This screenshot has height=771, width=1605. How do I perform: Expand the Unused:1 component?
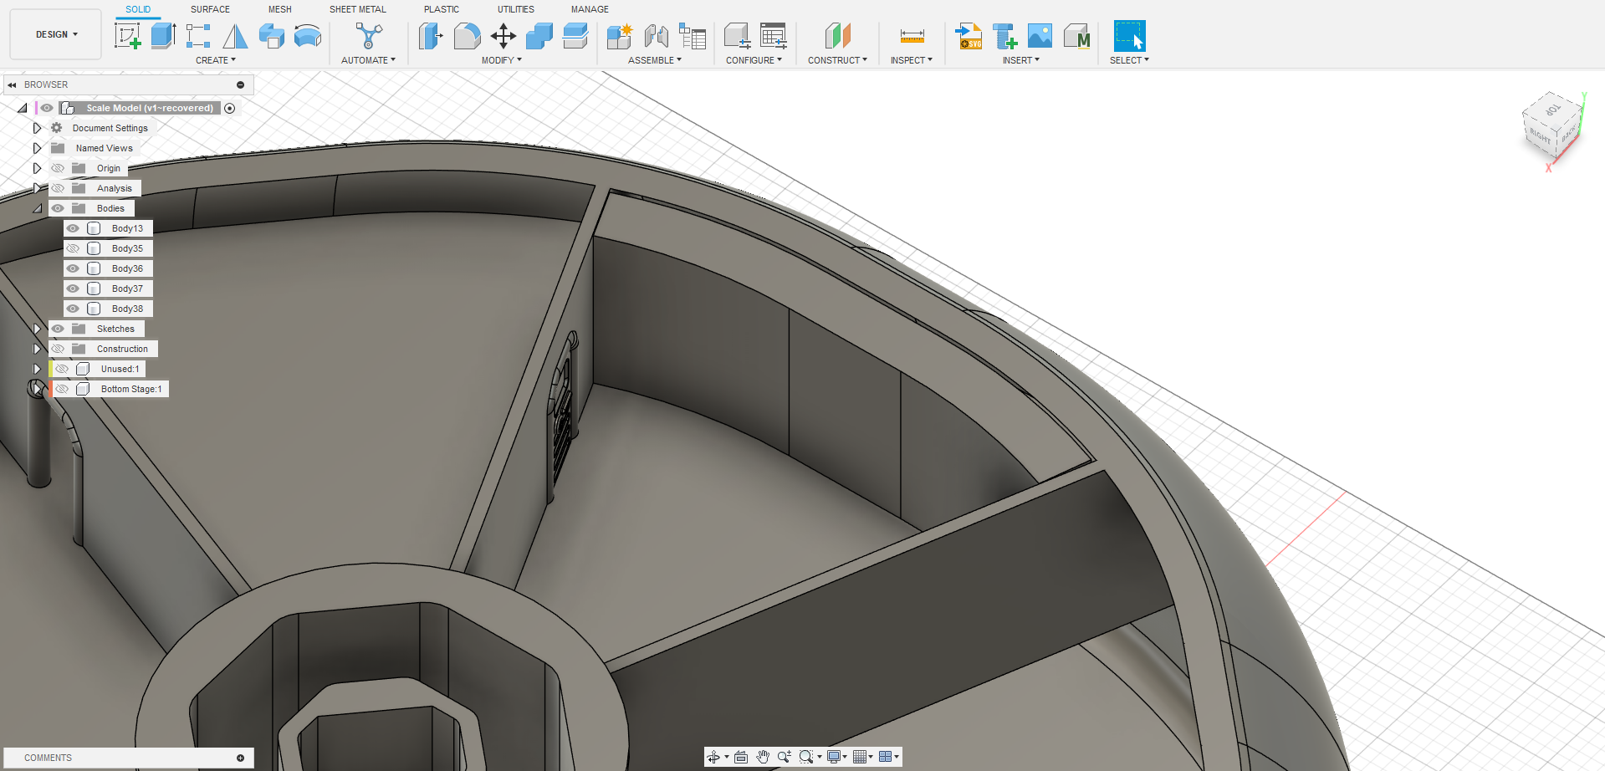tap(37, 369)
